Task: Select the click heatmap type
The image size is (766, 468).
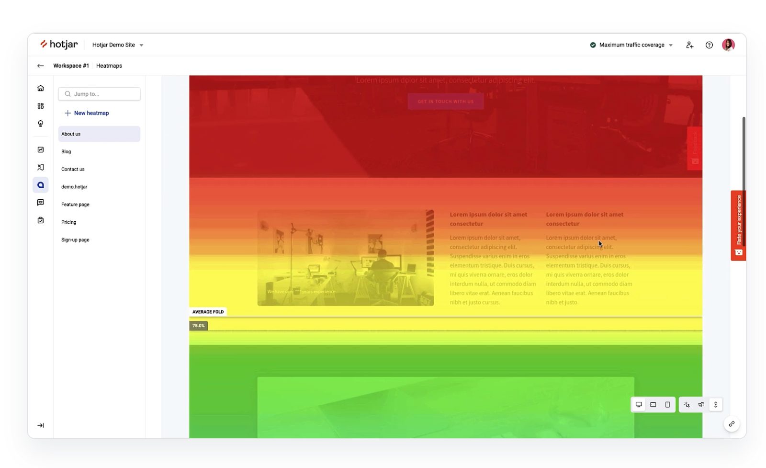Action: 687,405
